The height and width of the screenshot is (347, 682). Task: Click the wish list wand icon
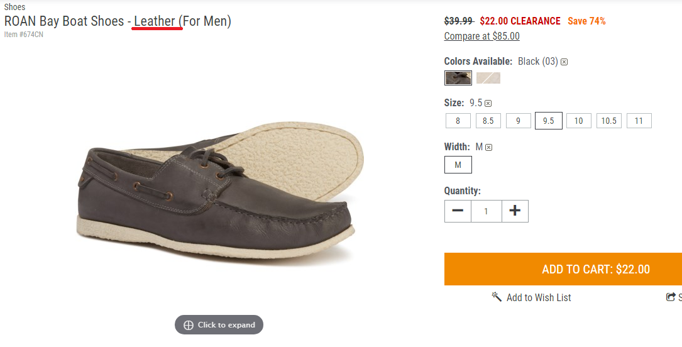(497, 297)
